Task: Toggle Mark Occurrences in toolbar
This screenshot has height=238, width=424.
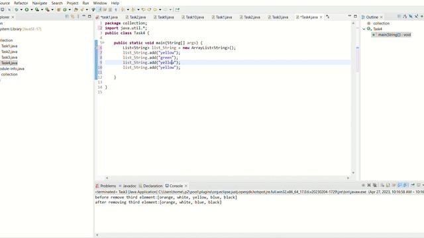Action: point(99,10)
